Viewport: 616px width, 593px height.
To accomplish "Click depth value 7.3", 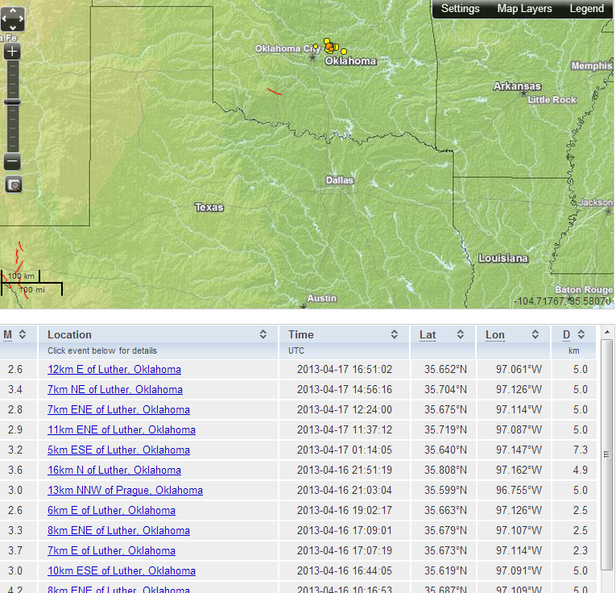I will pyautogui.click(x=581, y=450).
